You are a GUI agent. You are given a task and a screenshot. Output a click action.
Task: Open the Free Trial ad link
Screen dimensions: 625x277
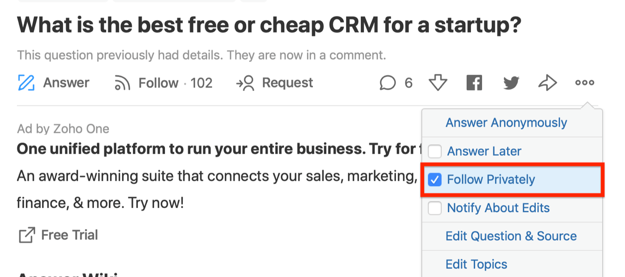point(70,235)
